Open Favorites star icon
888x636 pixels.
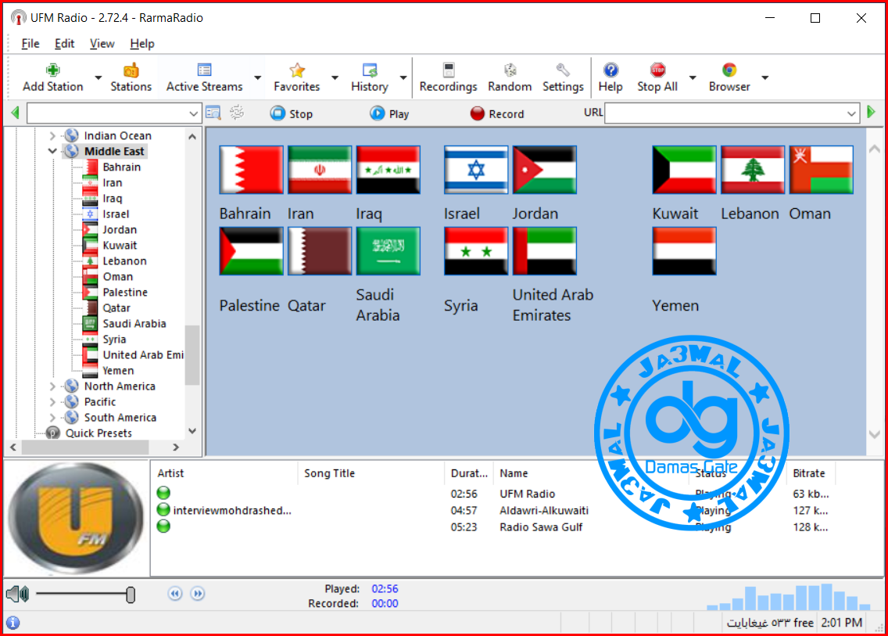(297, 70)
